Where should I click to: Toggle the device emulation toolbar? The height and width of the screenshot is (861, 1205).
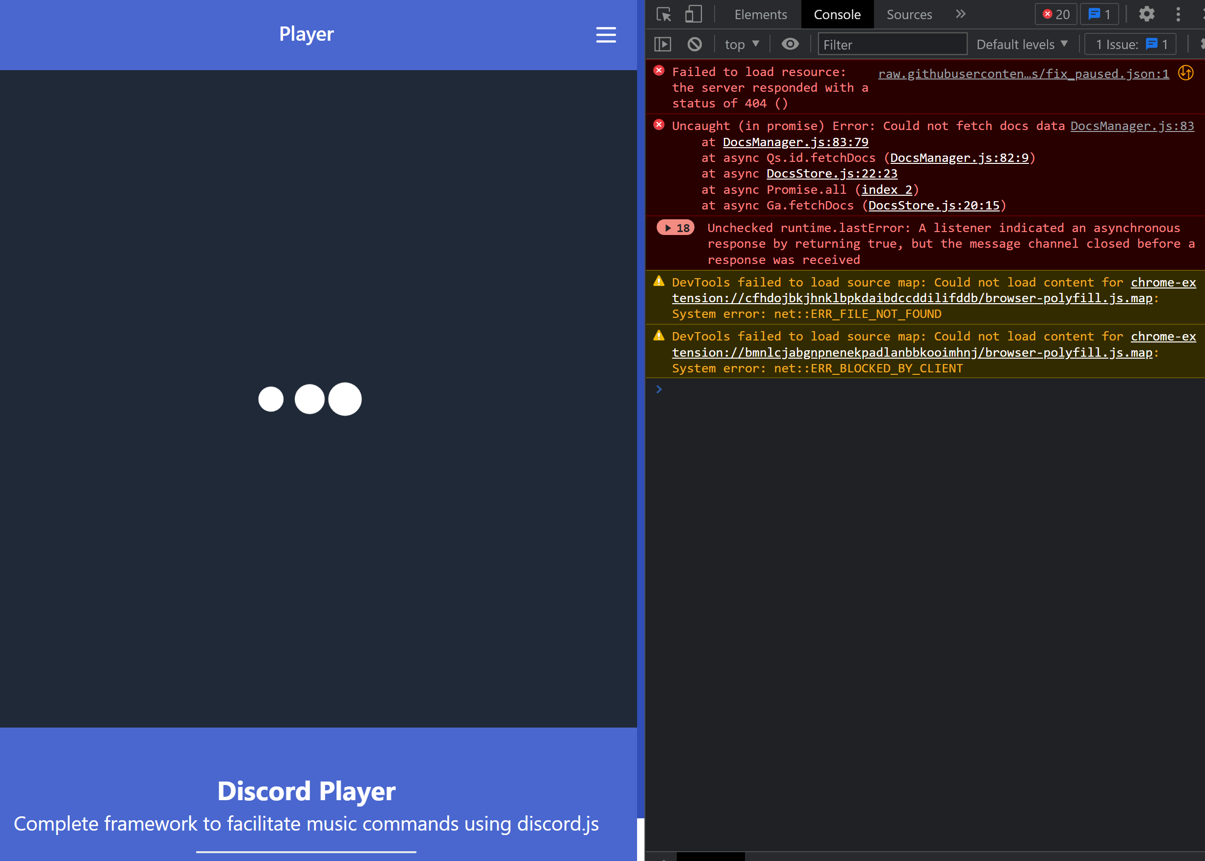click(x=692, y=14)
